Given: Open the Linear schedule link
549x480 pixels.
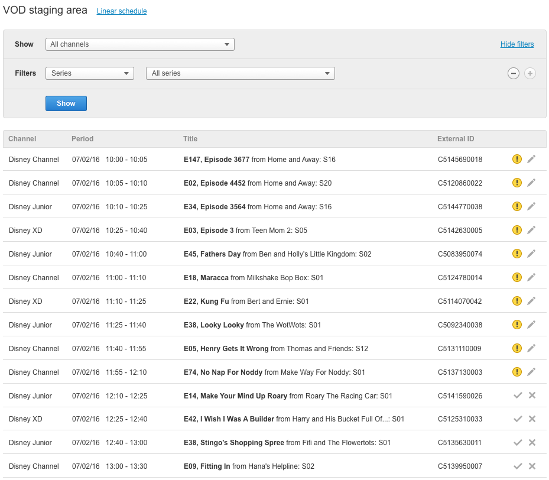Looking at the screenshot, I should [x=122, y=11].
